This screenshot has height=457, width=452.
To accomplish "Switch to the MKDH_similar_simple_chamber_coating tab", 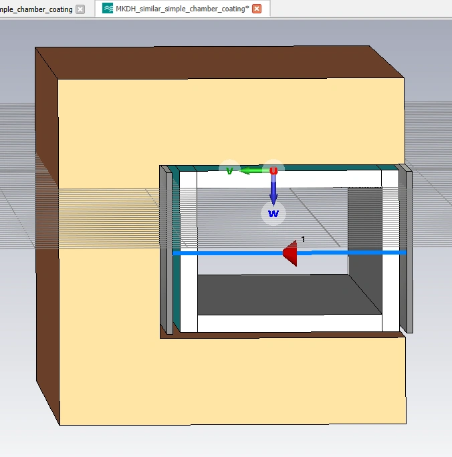I will click(183, 9).
